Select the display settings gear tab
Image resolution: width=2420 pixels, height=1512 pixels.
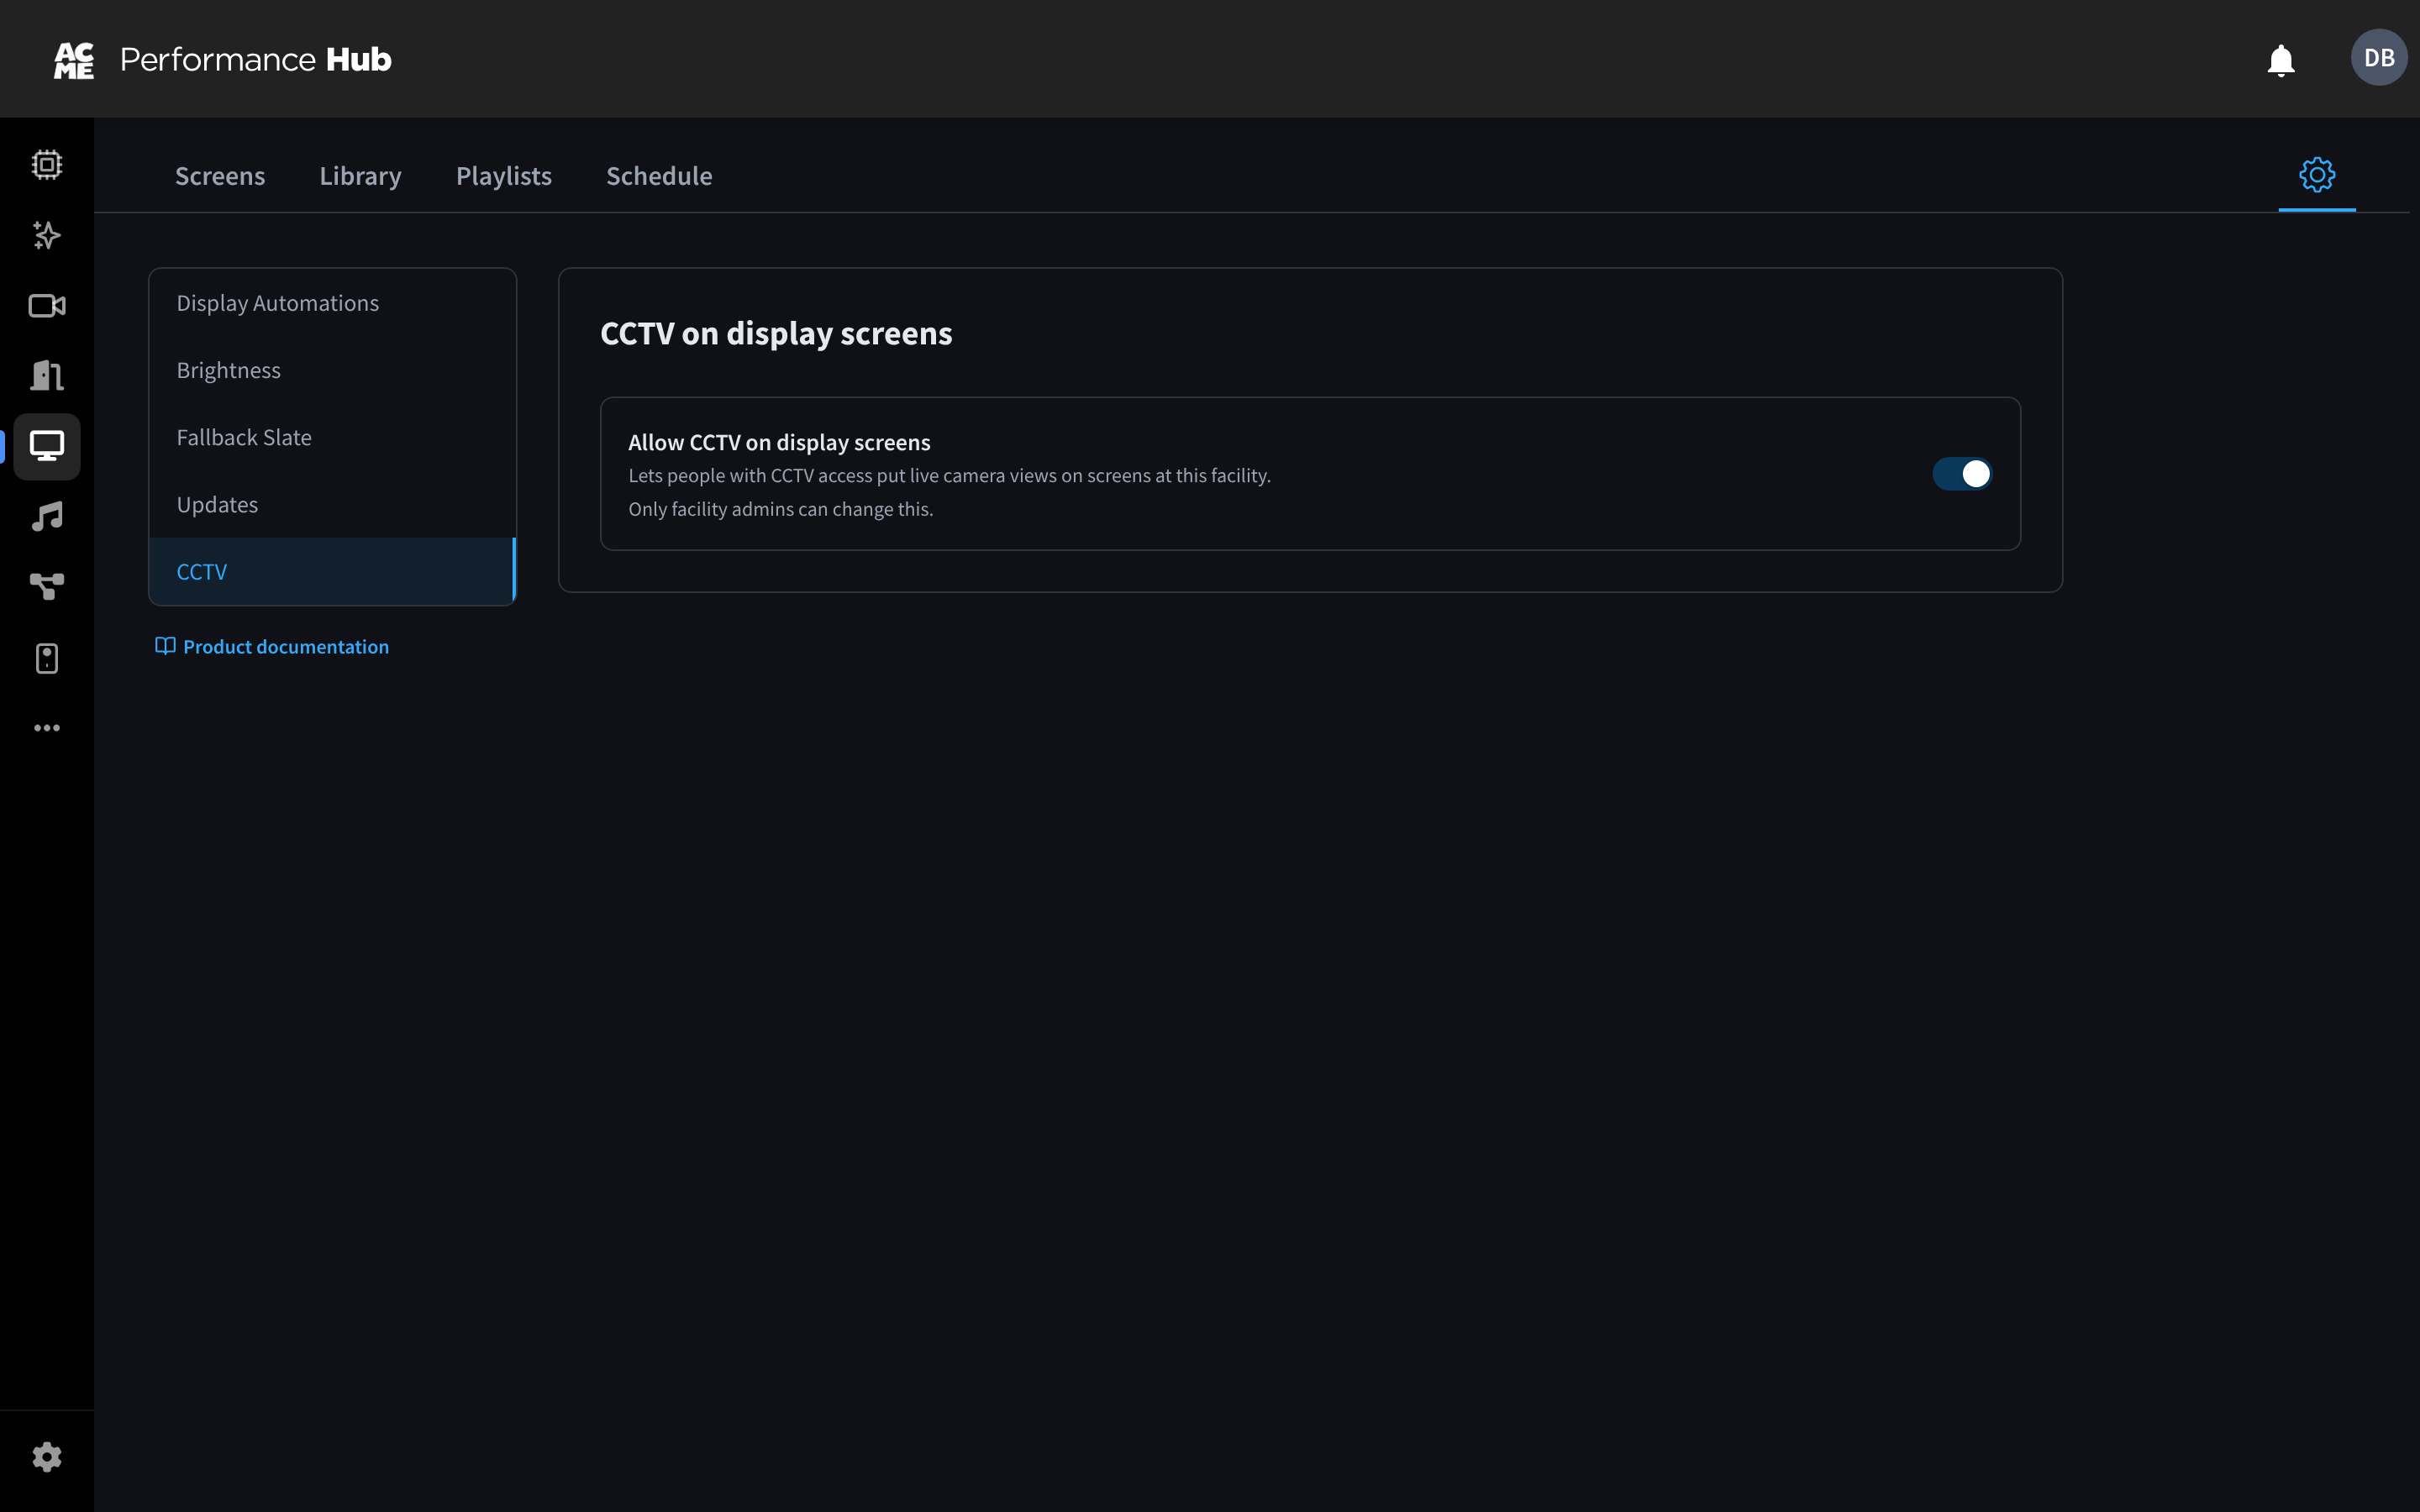[x=2317, y=175]
